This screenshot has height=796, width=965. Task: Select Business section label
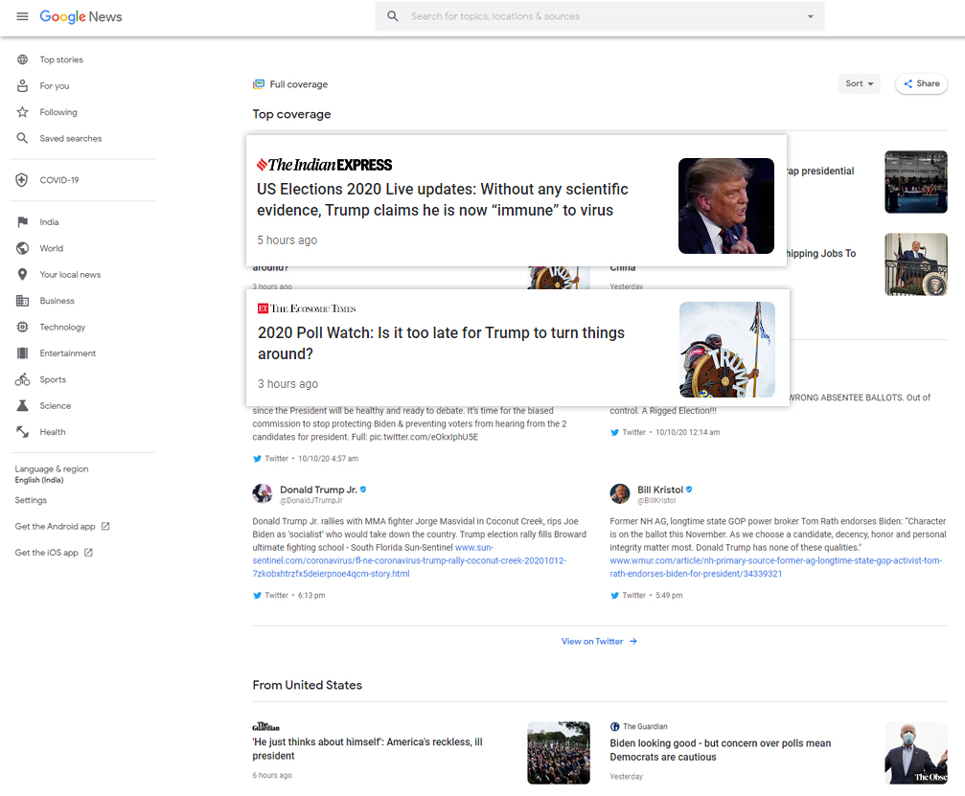point(57,301)
